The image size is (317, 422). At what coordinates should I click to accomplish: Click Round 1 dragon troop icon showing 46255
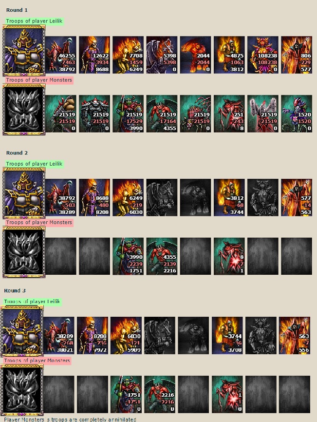pyautogui.click(x=61, y=55)
